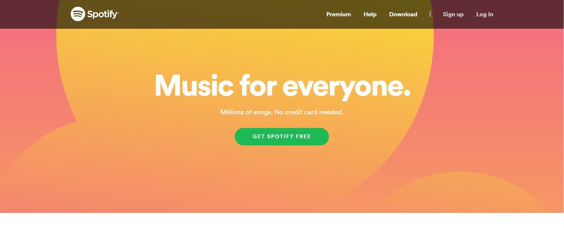Click the circular Spotify logo icon
The image size is (564, 228).
click(78, 14)
